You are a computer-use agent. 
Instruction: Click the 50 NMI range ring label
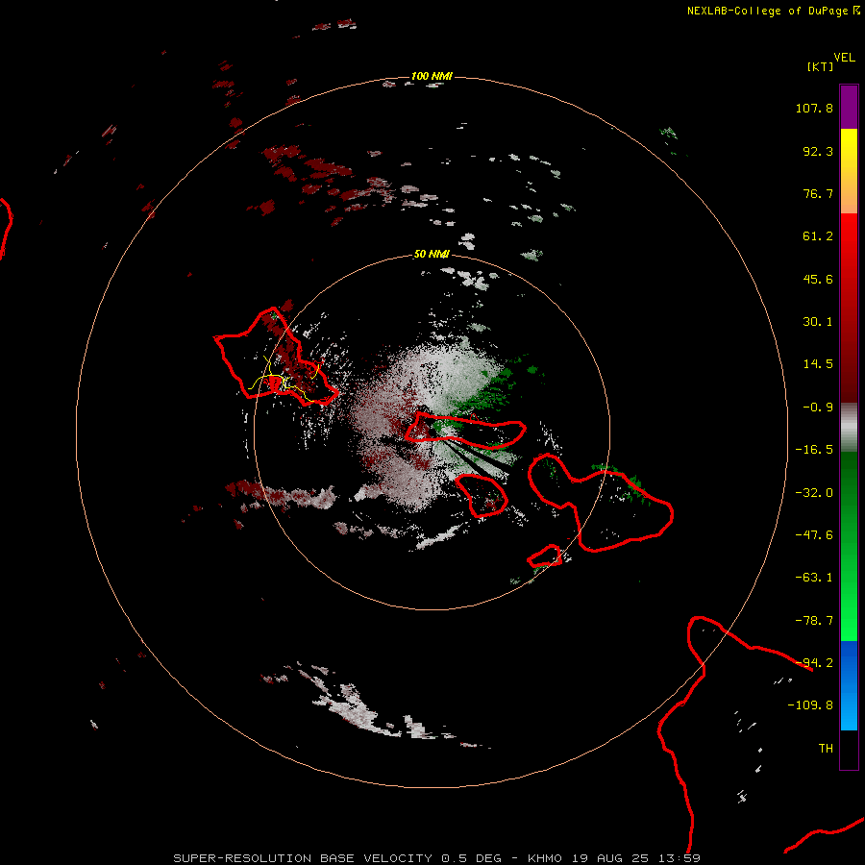click(x=432, y=255)
